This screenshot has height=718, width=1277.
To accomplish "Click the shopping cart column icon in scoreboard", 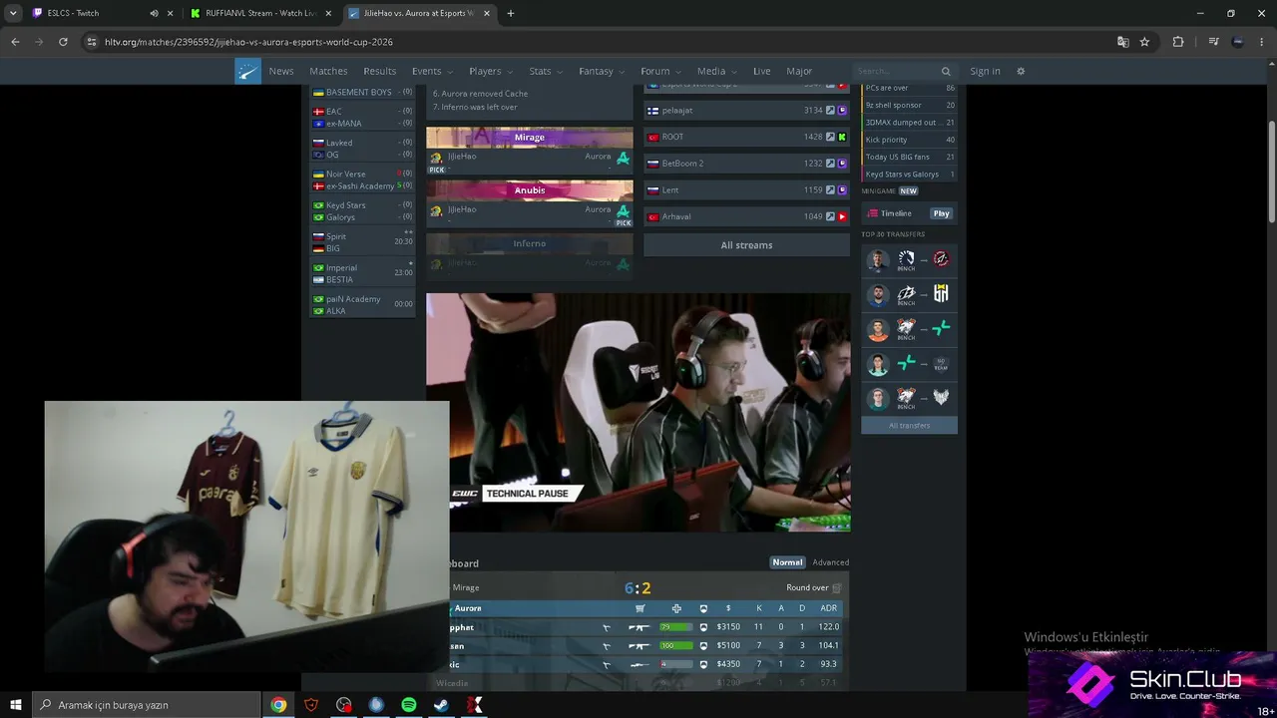I will pyautogui.click(x=640, y=608).
